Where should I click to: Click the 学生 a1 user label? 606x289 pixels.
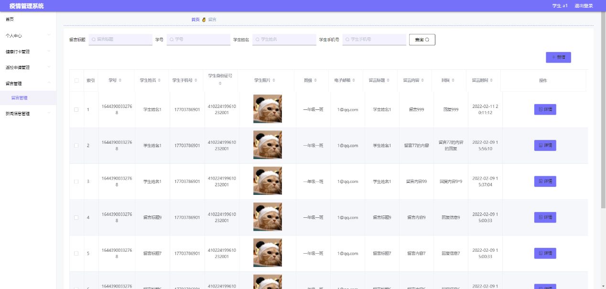[560, 6]
